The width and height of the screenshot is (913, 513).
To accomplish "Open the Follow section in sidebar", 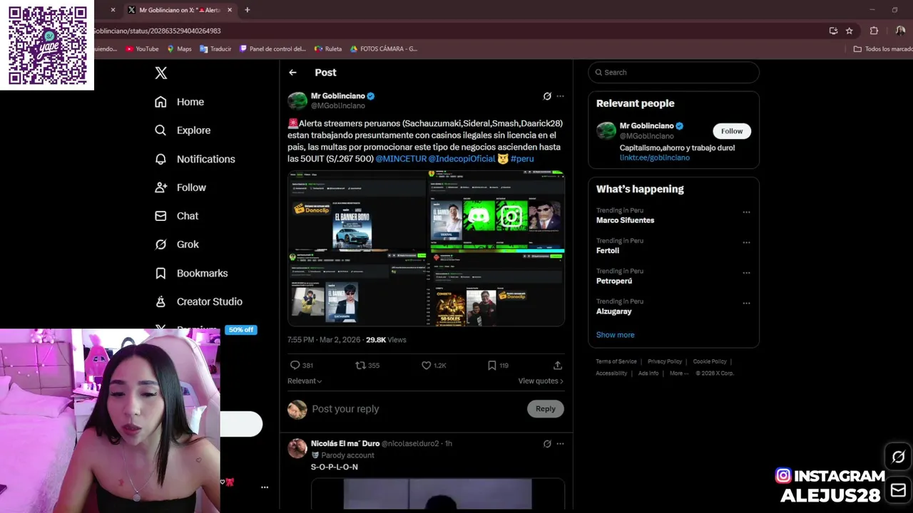I will click(180, 187).
